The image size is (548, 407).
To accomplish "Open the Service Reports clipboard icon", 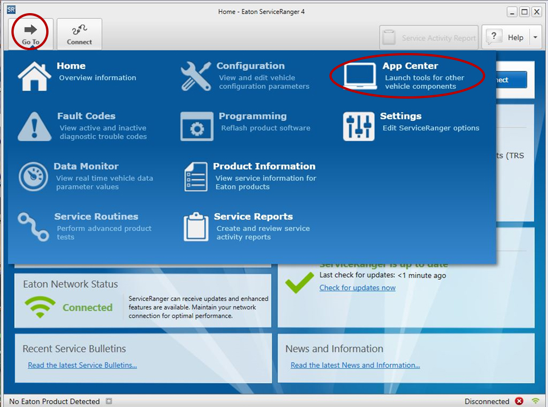I will 196,227.
